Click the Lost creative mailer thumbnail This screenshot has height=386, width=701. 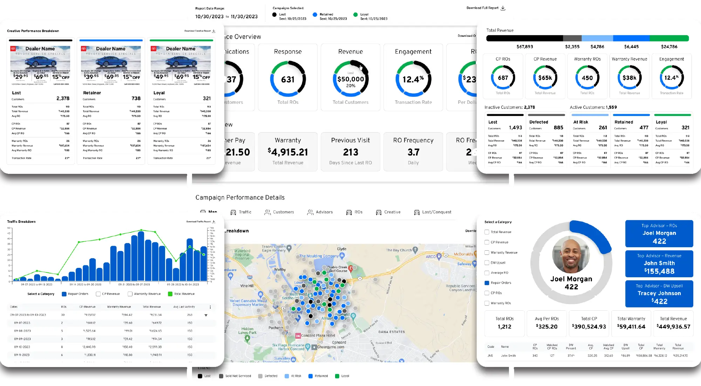pyautogui.click(x=40, y=66)
